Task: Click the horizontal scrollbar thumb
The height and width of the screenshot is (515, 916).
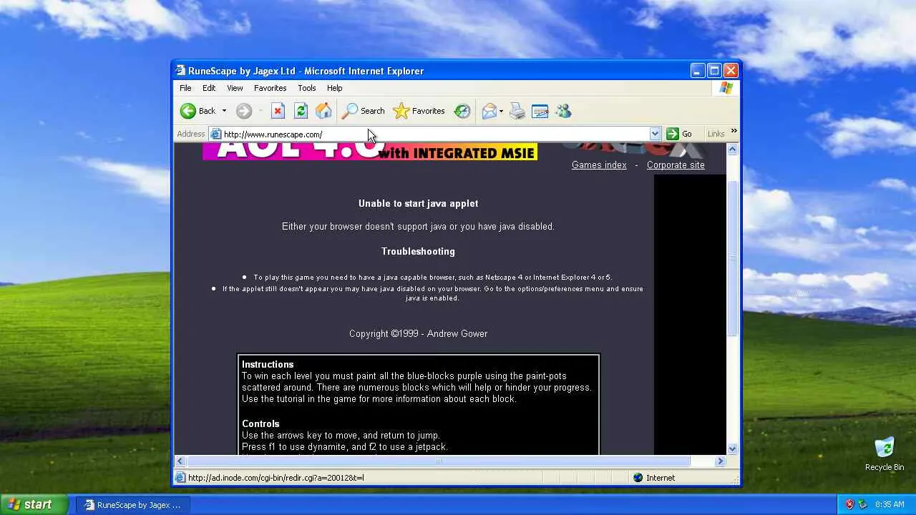Action: [x=439, y=461]
